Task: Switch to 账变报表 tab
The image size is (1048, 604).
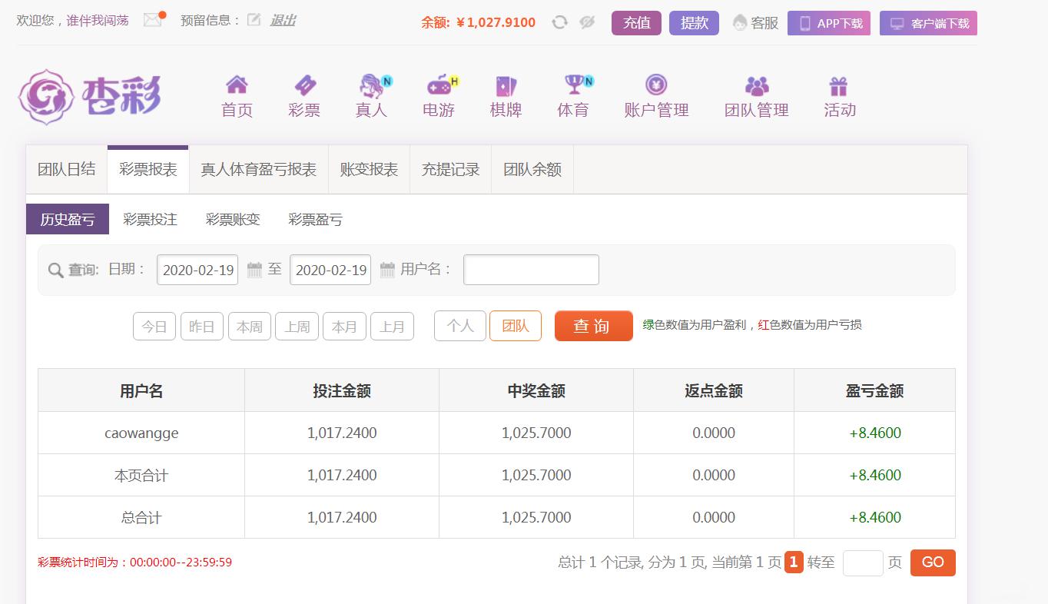Action: point(369,170)
